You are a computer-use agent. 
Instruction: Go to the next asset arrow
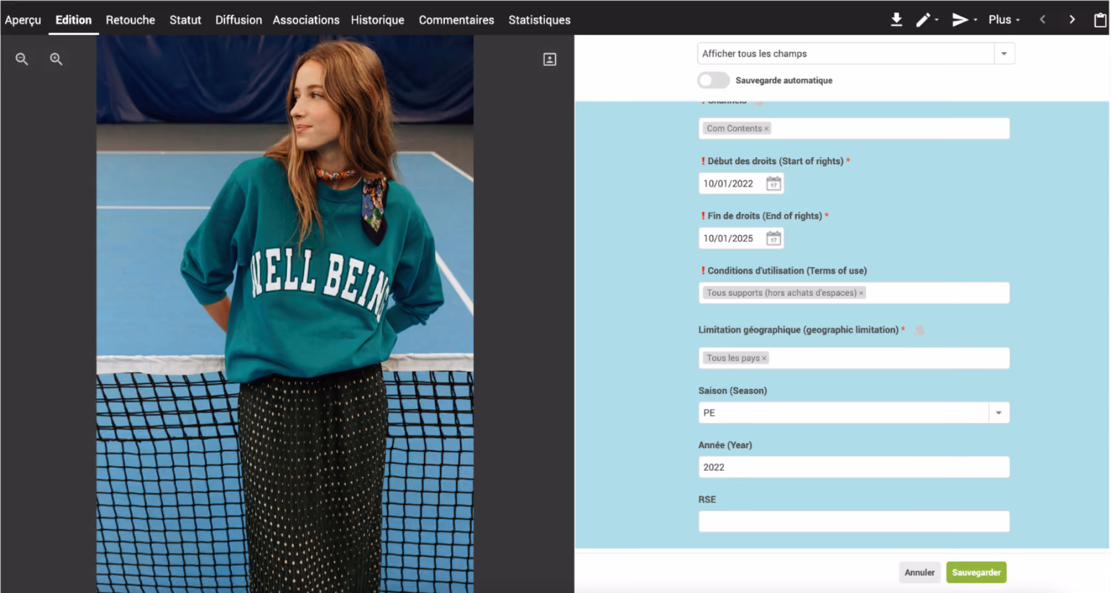[1072, 20]
